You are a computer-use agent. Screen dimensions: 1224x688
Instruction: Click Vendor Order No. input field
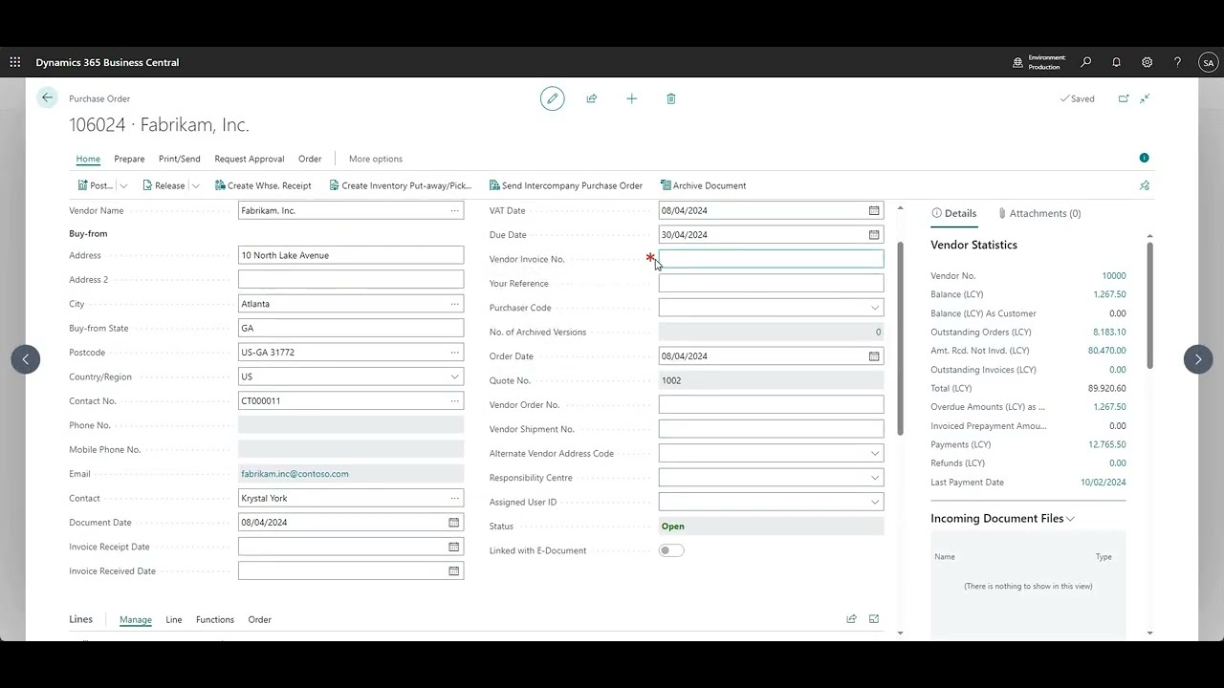click(x=771, y=404)
